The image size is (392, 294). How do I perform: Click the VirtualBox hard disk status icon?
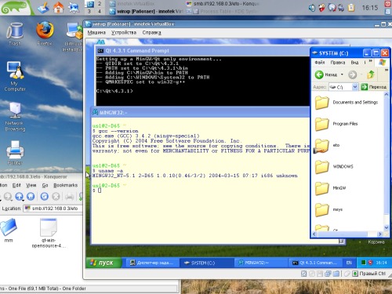(303, 274)
